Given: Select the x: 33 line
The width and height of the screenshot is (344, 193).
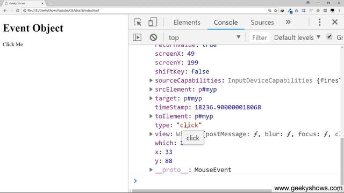Looking at the screenshot, I should click(163, 152).
